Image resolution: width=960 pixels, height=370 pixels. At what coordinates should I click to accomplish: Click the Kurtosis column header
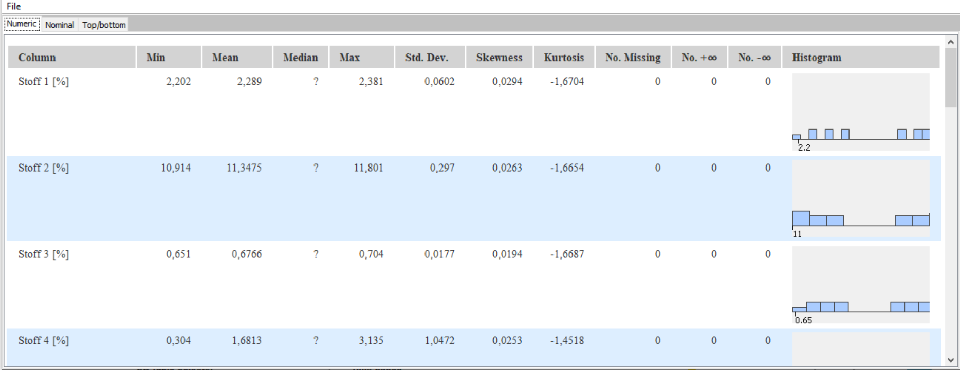pyautogui.click(x=564, y=57)
